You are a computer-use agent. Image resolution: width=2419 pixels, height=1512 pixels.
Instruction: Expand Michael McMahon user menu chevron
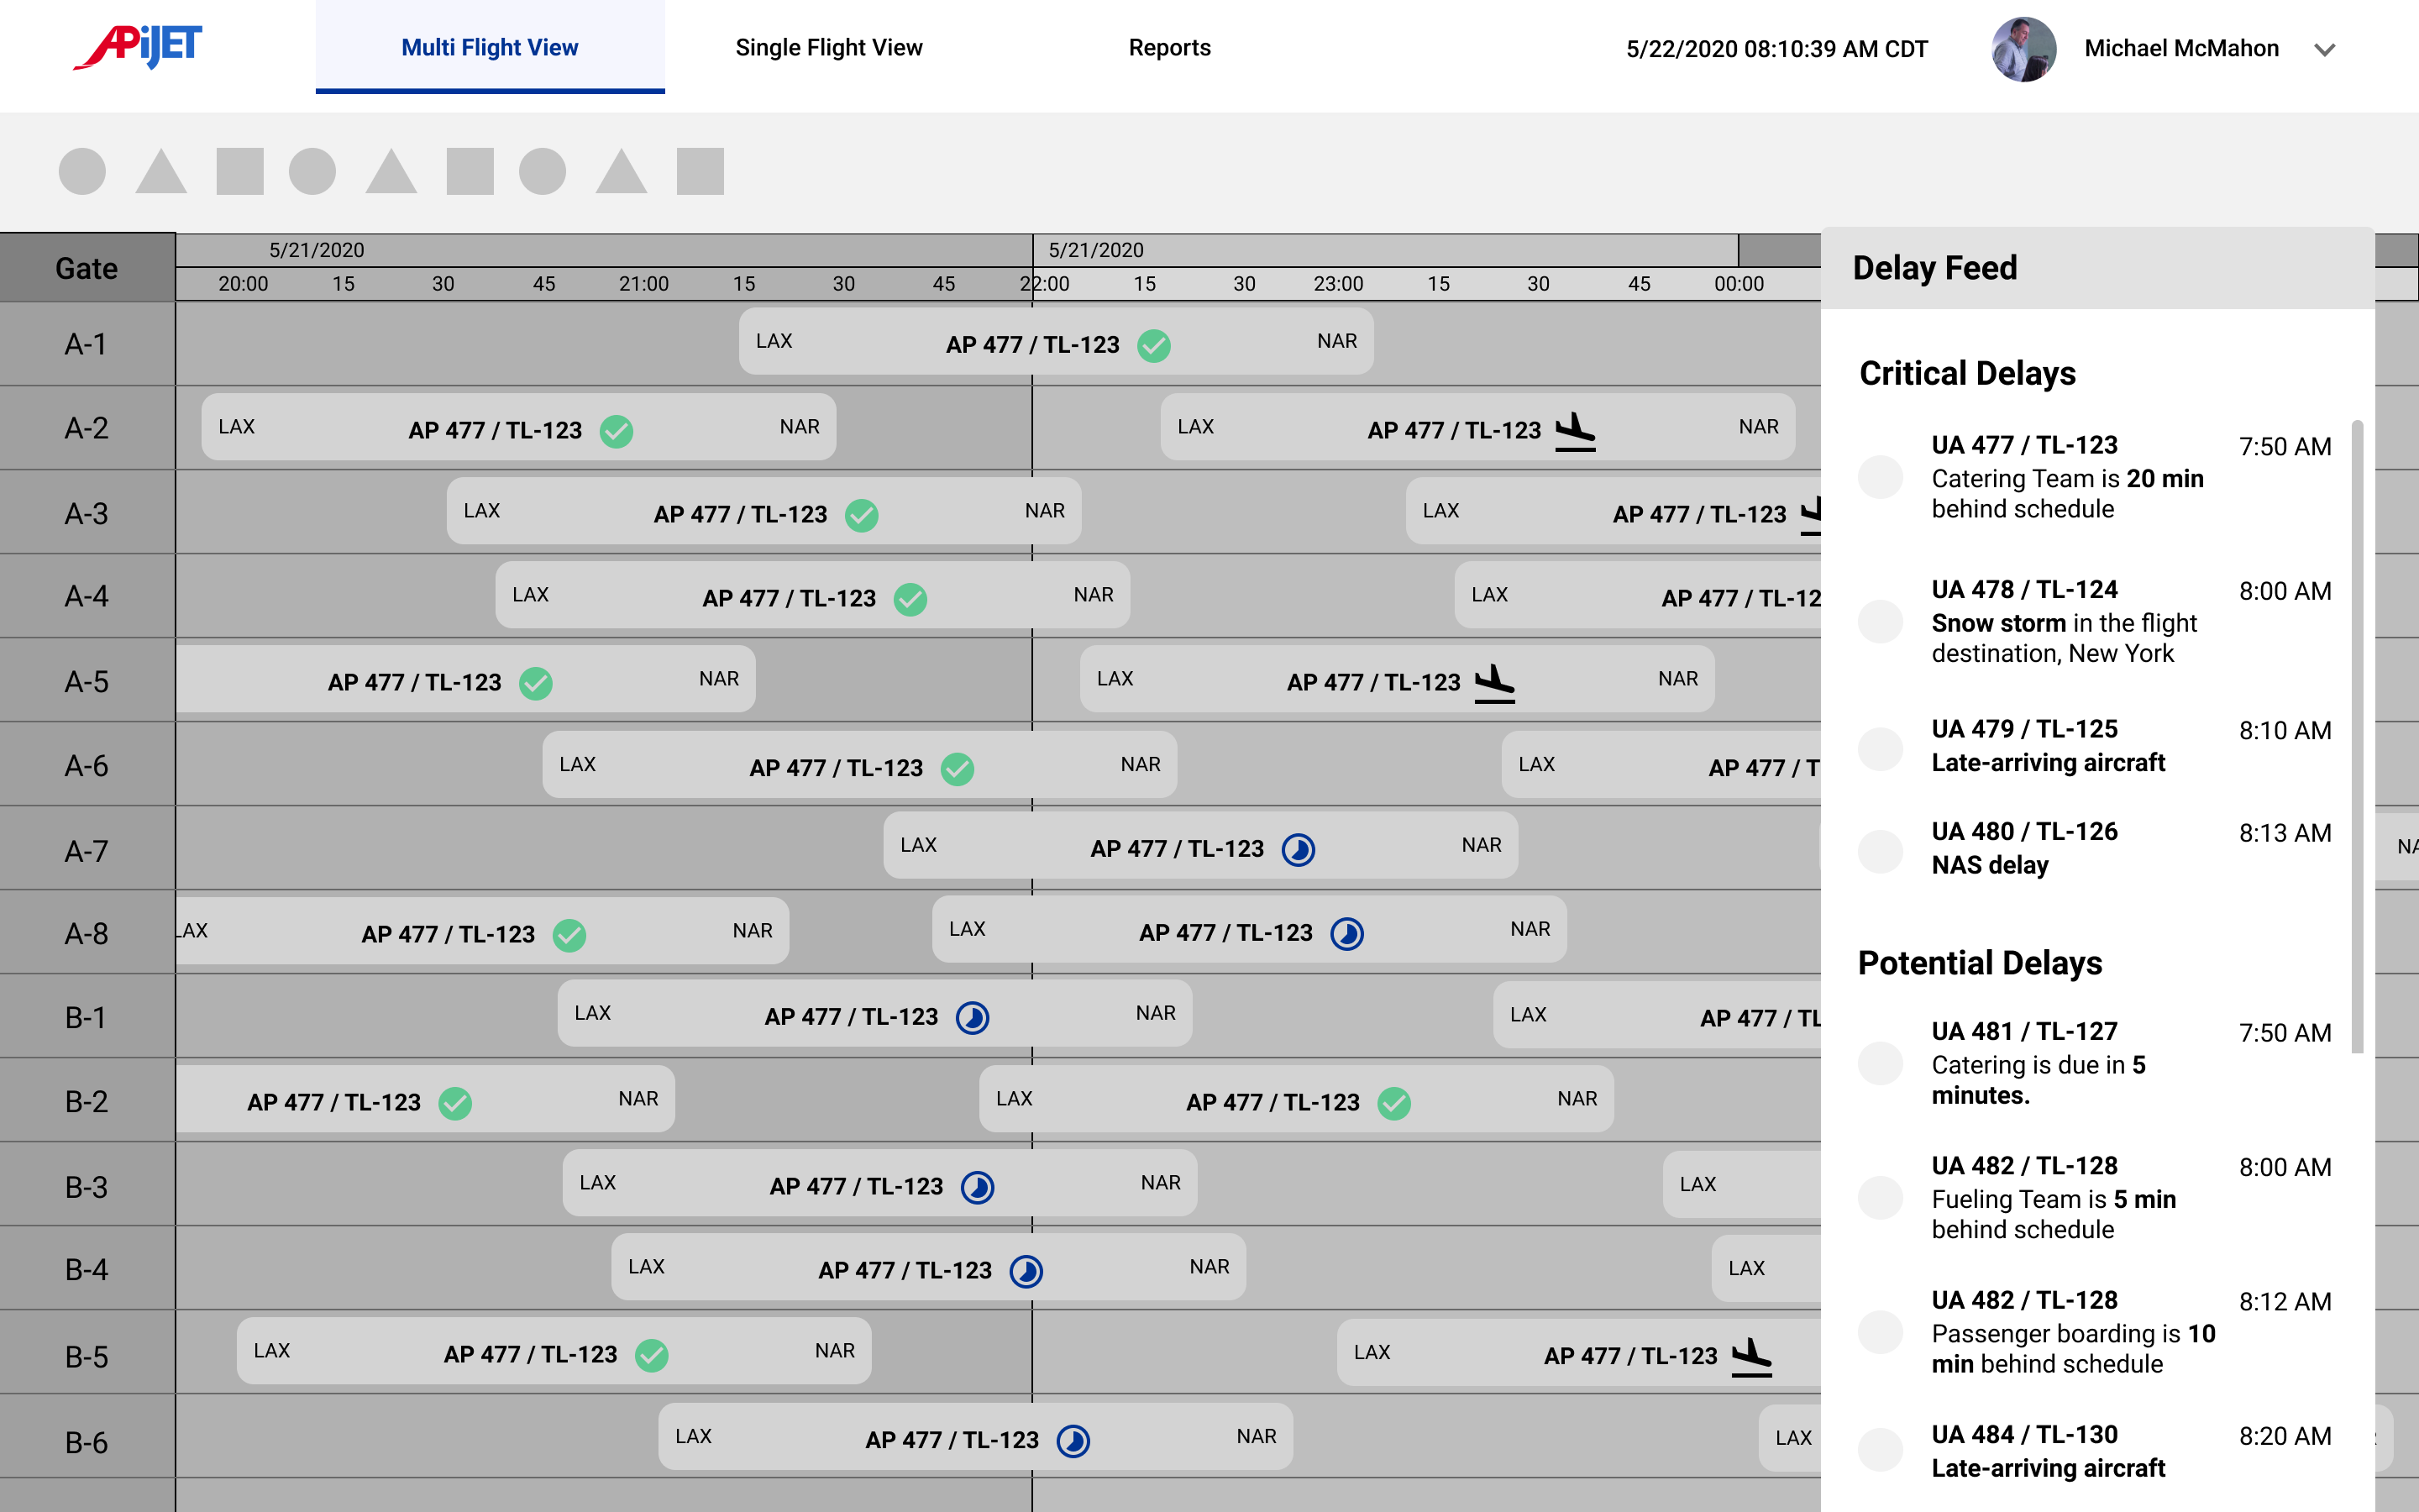coord(2325,50)
